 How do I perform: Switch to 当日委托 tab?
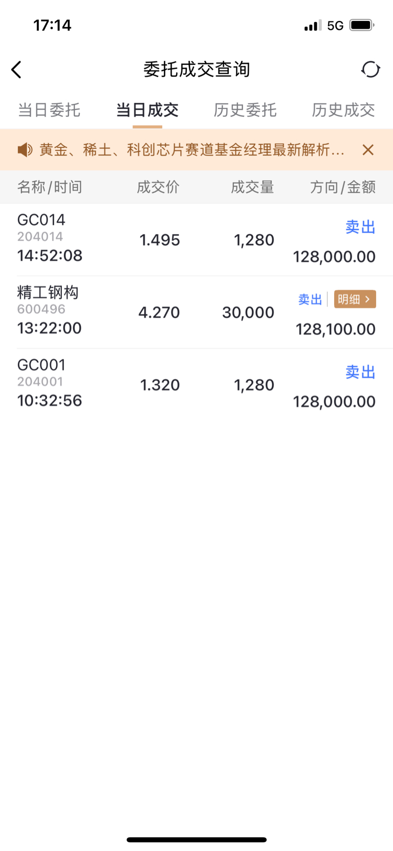[x=49, y=110]
